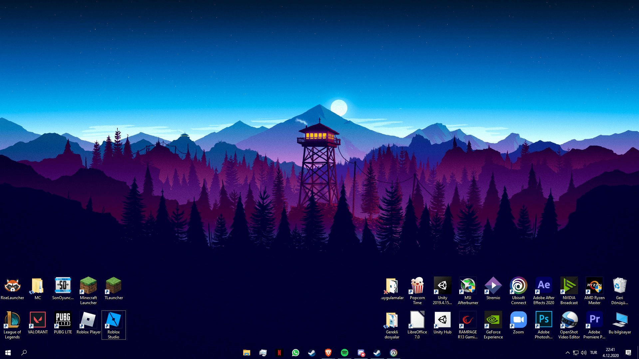The image size is (639, 359).
Task: Select the Gerekli dosyalar folder
Action: [392, 325]
